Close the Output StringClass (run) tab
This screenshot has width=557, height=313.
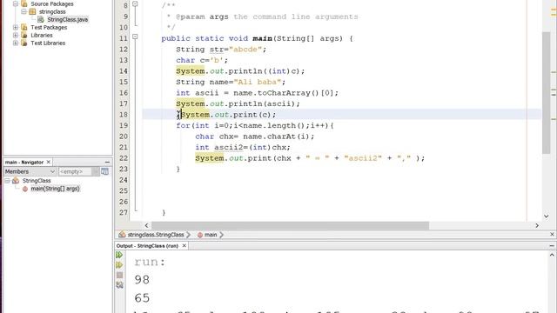184,245
